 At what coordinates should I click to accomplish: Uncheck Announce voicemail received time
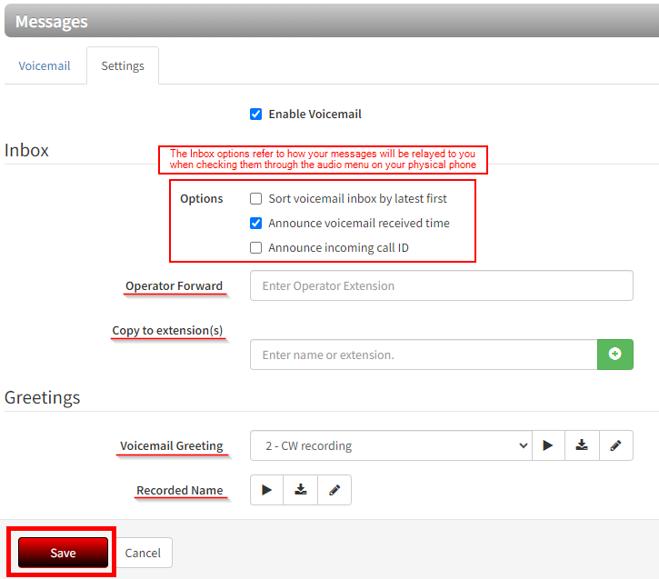point(256,223)
